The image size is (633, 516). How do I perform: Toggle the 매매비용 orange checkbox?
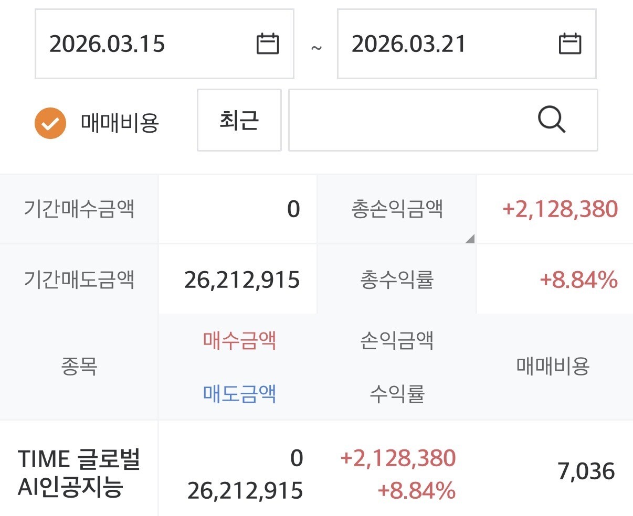coord(50,123)
